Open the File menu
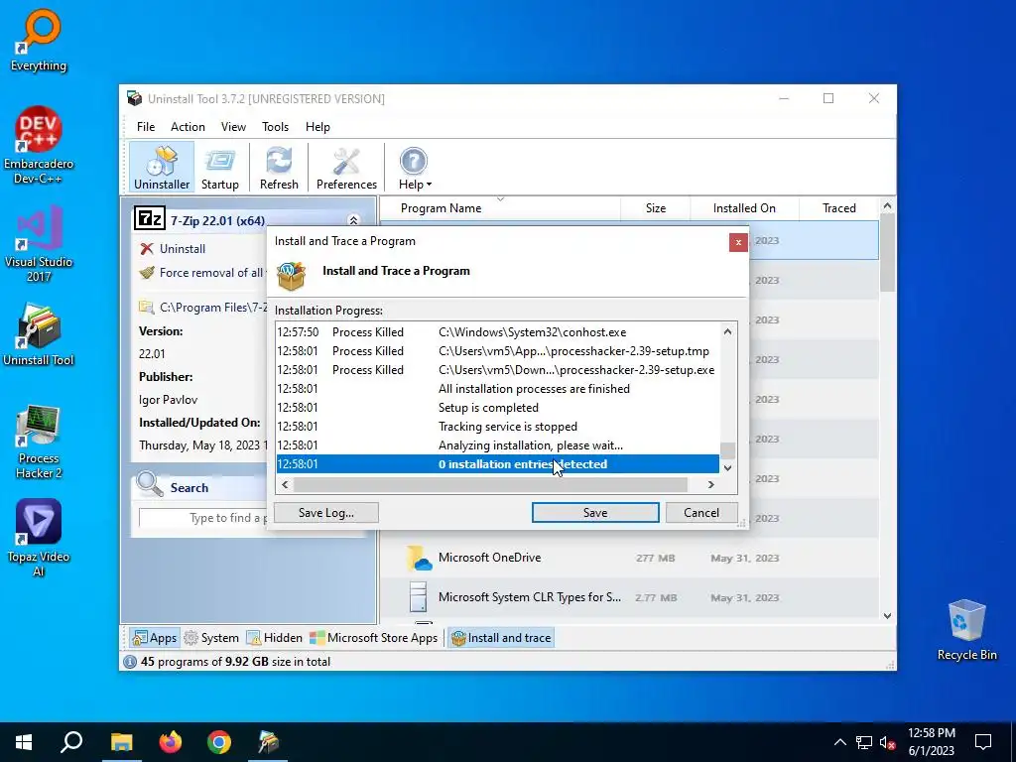This screenshot has width=1016, height=762. tap(145, 127)
